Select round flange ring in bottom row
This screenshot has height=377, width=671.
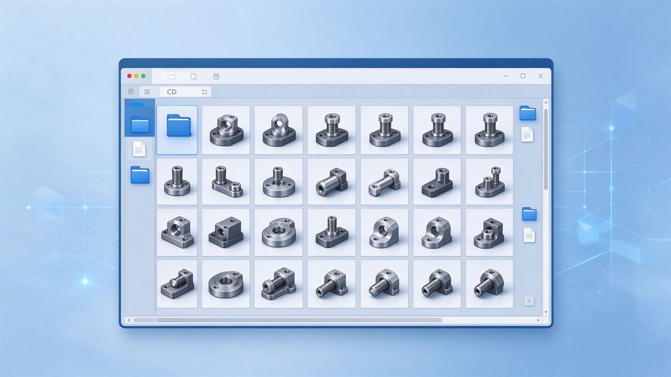tap(226, 284)
